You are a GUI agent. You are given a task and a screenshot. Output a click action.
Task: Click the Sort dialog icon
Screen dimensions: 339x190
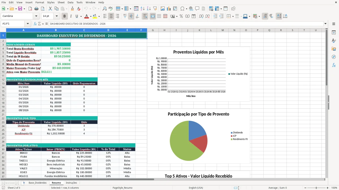pyautogui.click(x=136, y=9)
